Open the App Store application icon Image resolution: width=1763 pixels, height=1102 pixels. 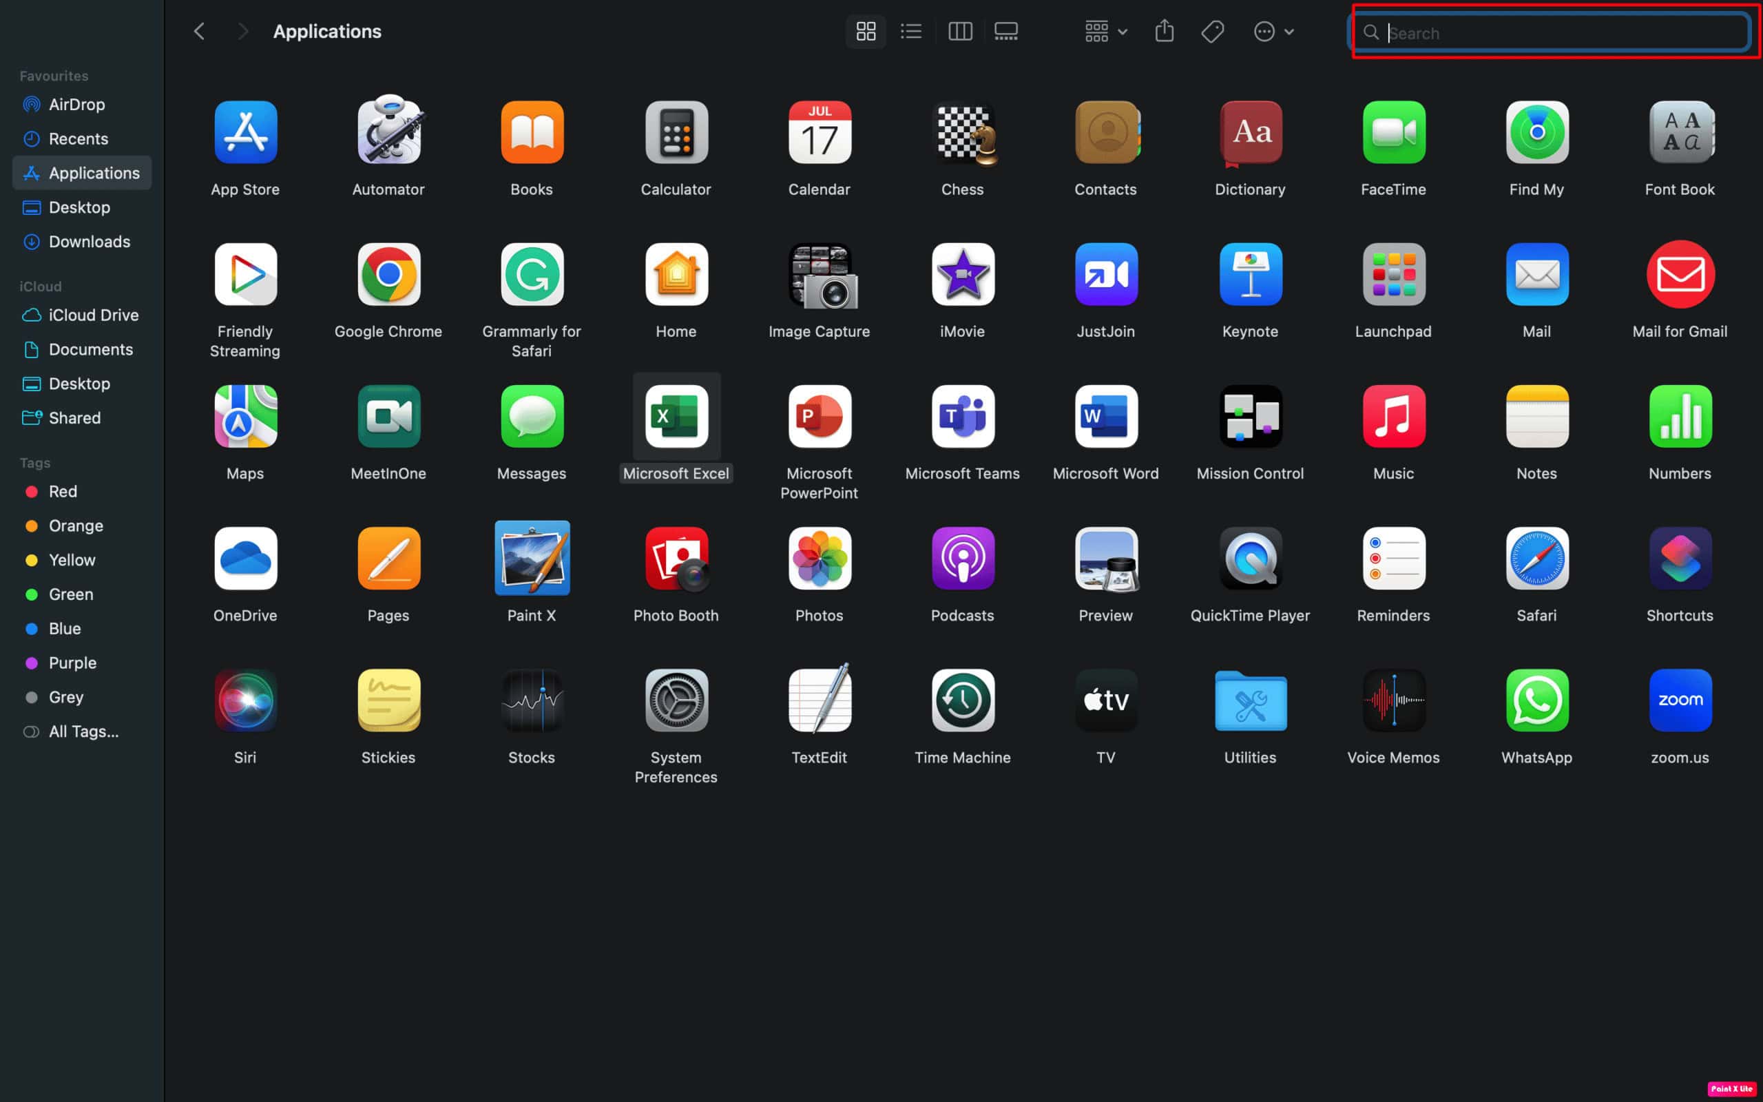point(245,132)
